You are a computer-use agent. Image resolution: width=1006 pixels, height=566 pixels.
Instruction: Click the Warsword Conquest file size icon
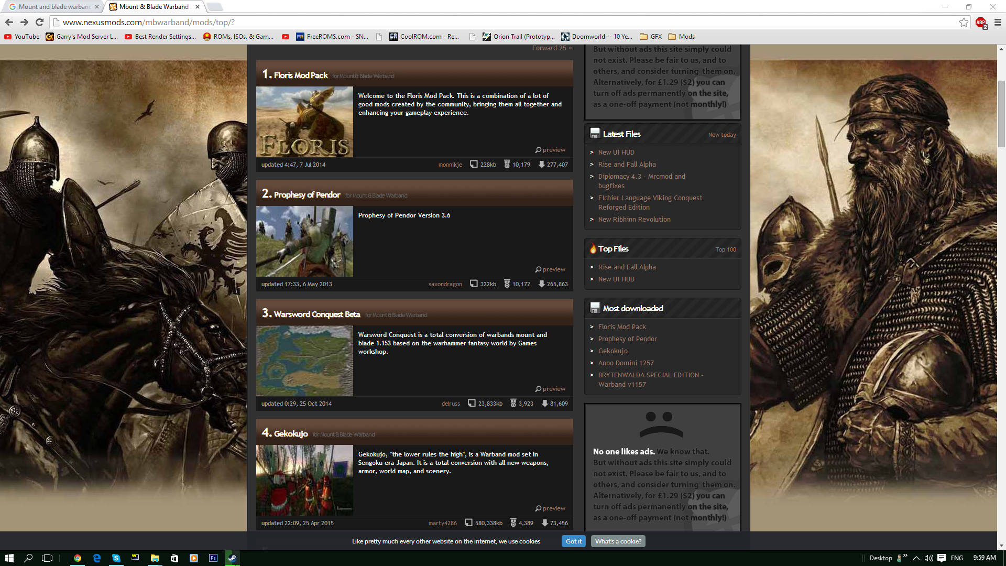click(472, 404)
